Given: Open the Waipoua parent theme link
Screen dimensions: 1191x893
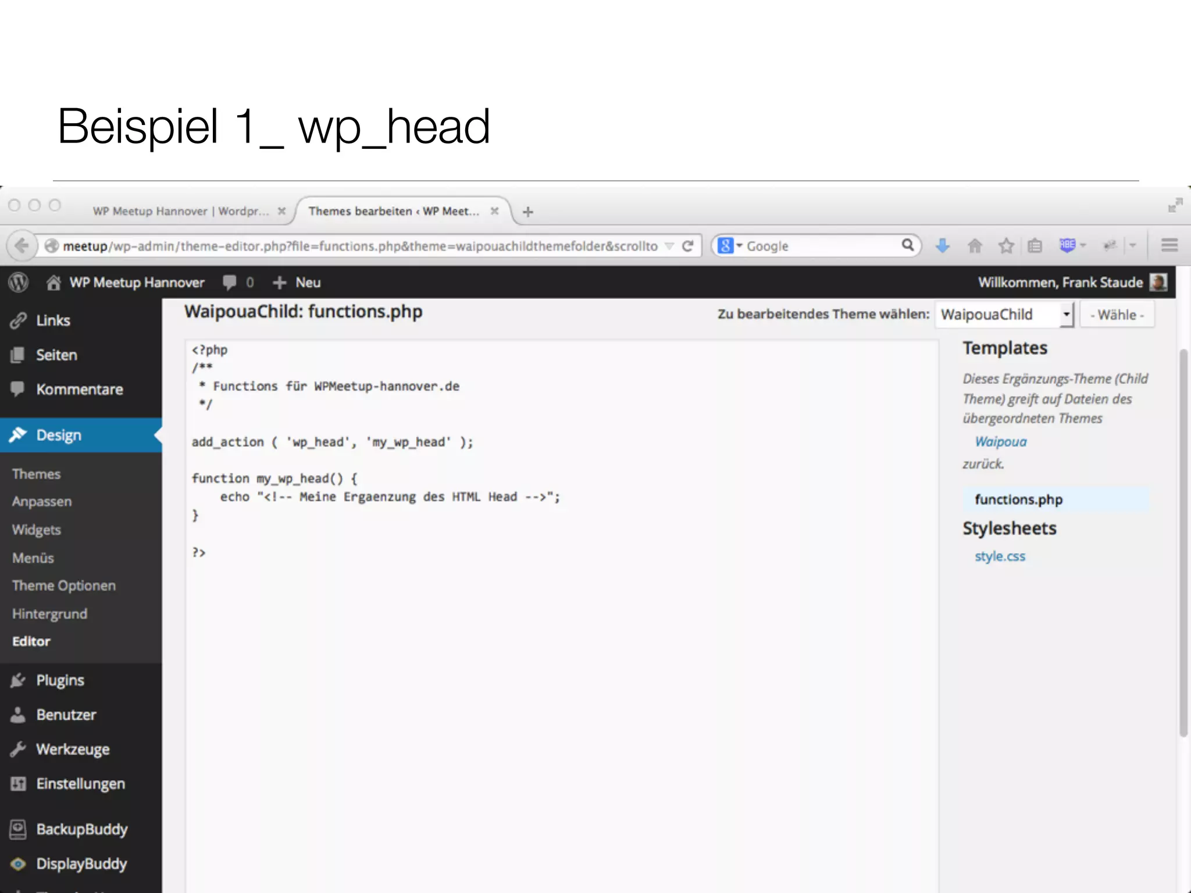Looking at the screenshot, I should click(1001, 442).
